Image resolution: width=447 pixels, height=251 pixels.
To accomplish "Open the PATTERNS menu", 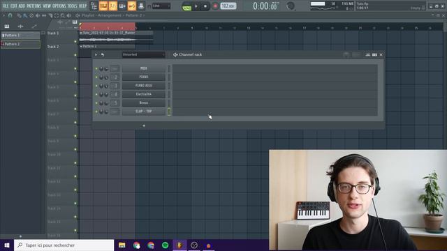I will (34, 6).
